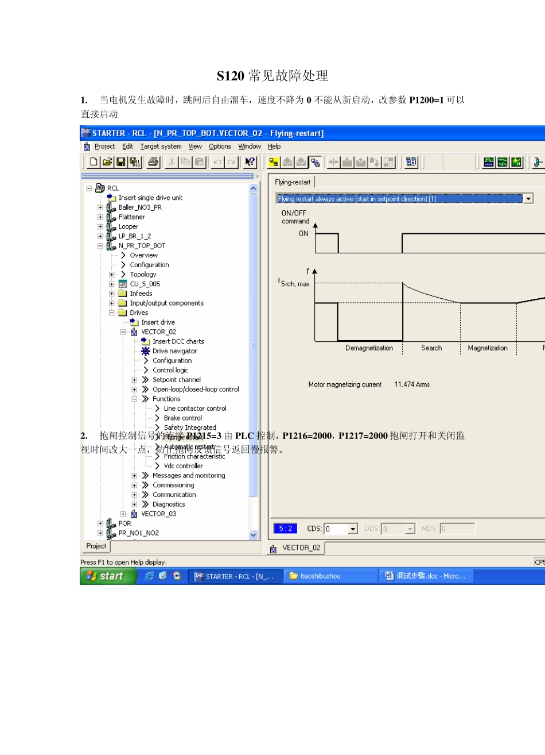
Task: Click the Infeeds folder icon
Action: 123,294
